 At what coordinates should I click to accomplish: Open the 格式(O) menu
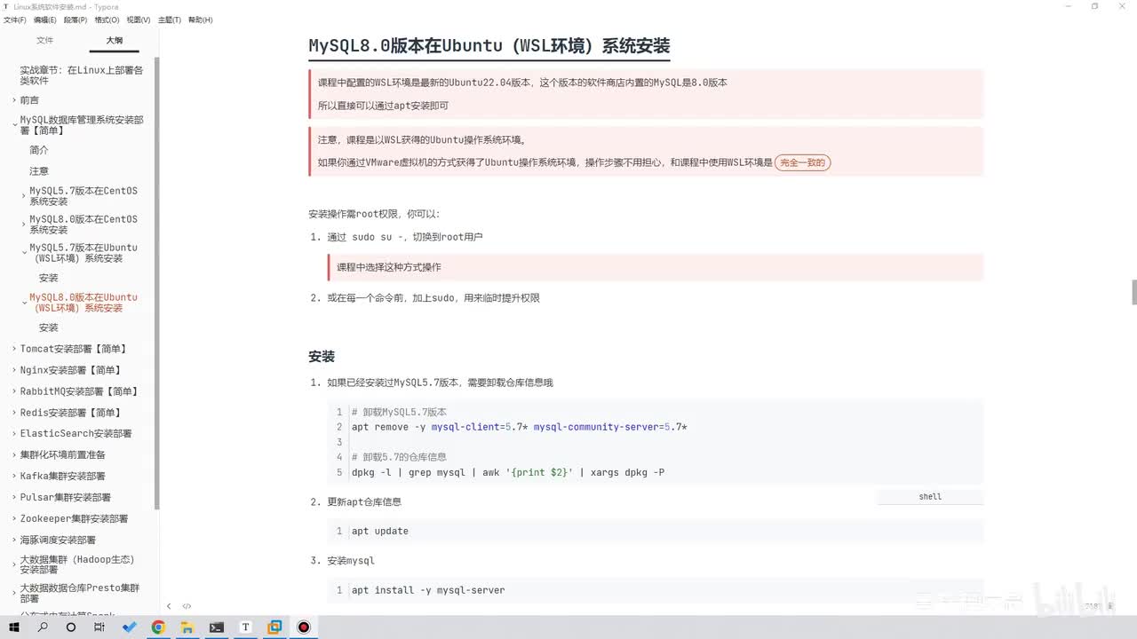tap(107, 20)
